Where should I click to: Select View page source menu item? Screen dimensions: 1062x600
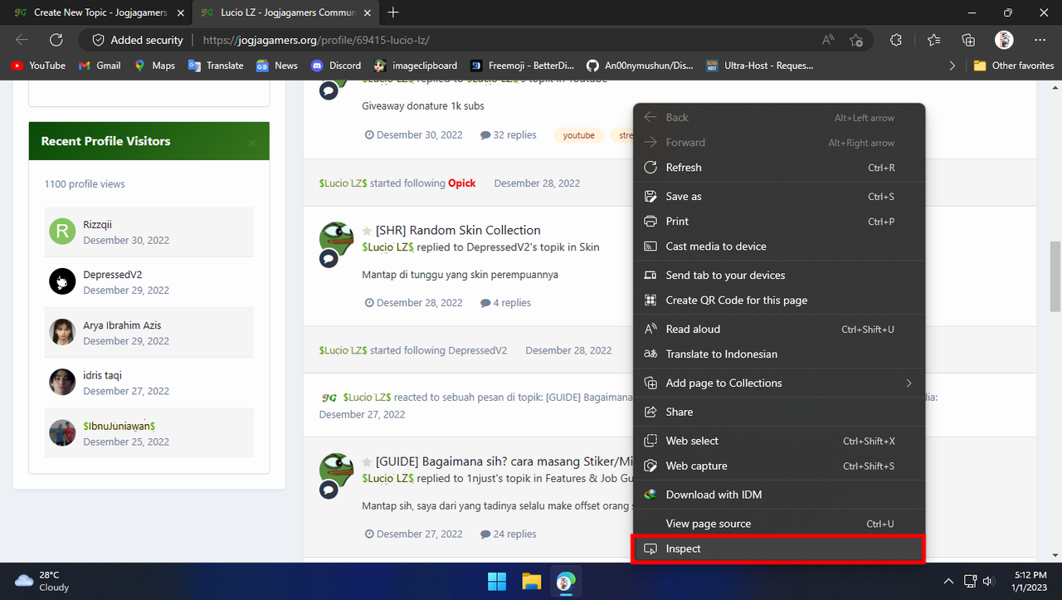pos(778,524)
